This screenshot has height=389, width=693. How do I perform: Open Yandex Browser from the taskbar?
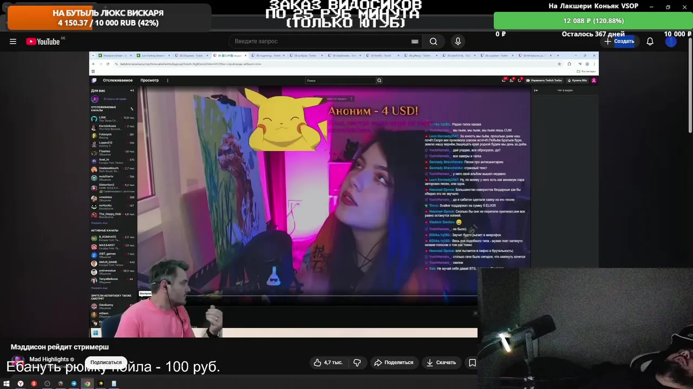[x=21, y=384]
